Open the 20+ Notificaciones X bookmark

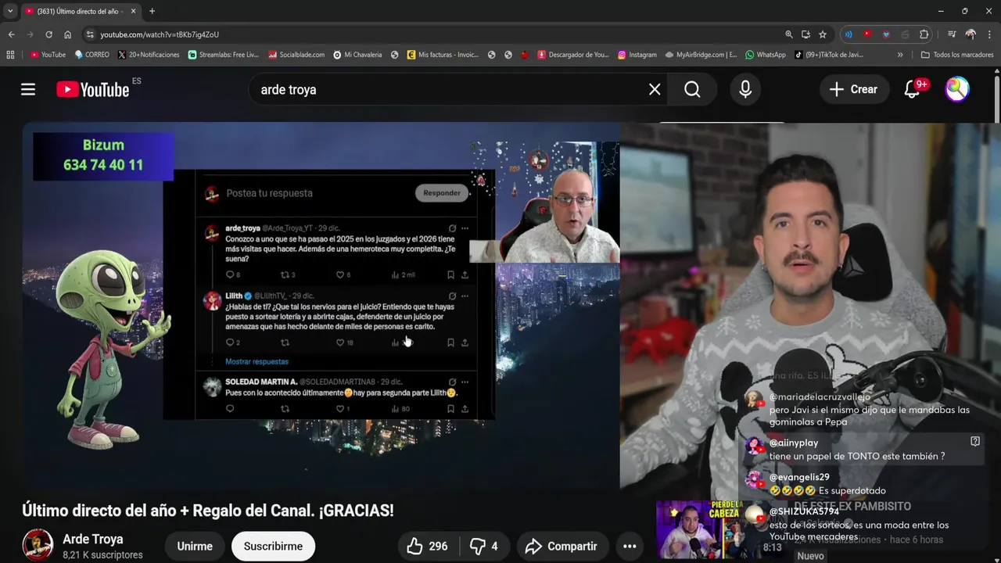(149, 55)
